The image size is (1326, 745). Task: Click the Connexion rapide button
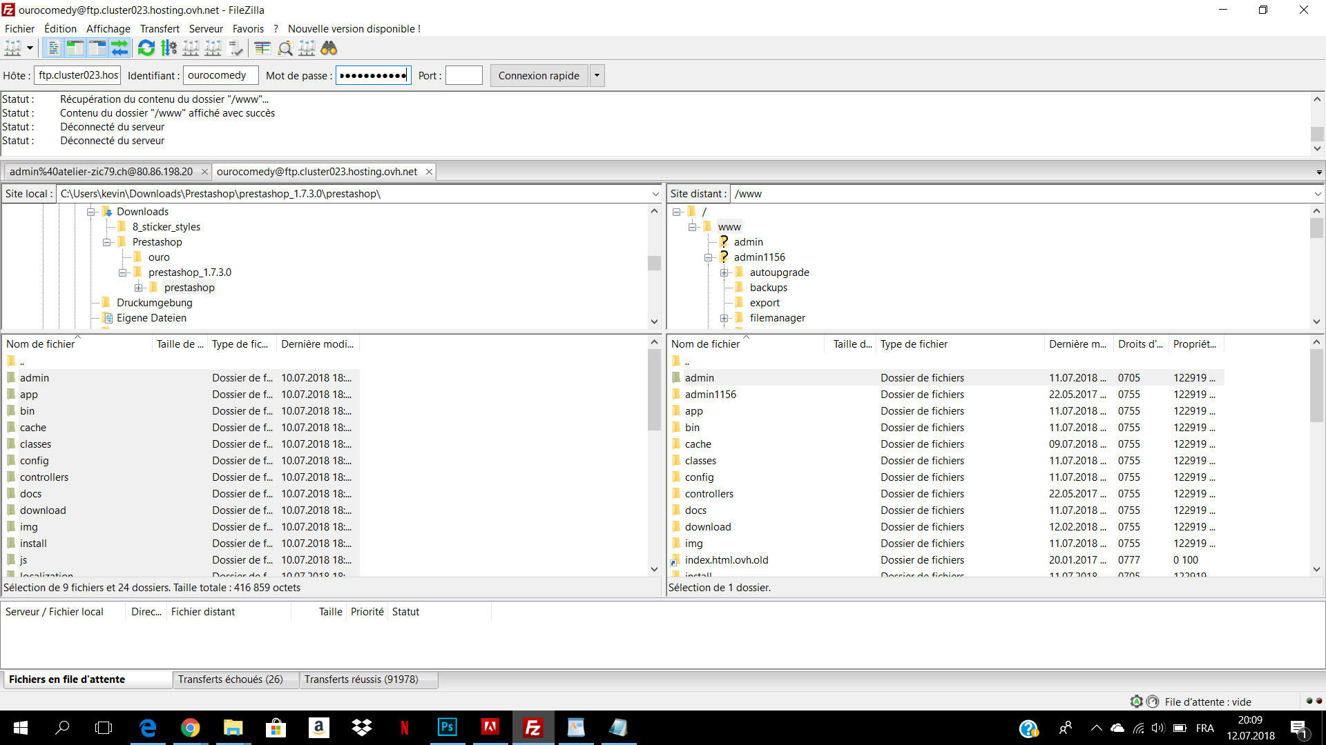[539, 76]
